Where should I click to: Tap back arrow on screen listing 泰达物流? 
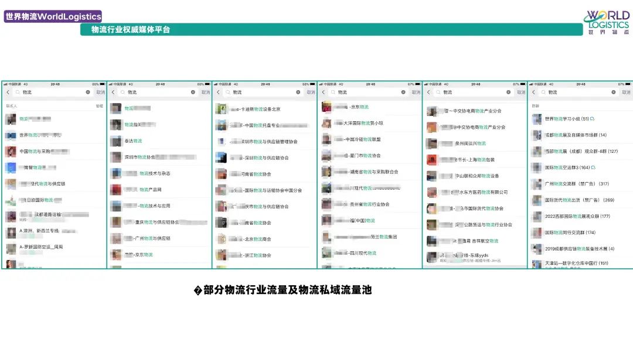[113, 93]
